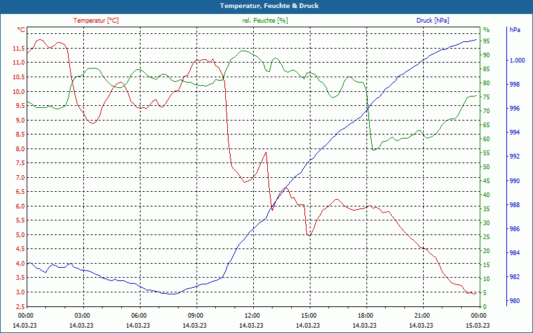533x333 pixels.
Task: Click the '15.03.23' date label
Action: click(478, 326)
